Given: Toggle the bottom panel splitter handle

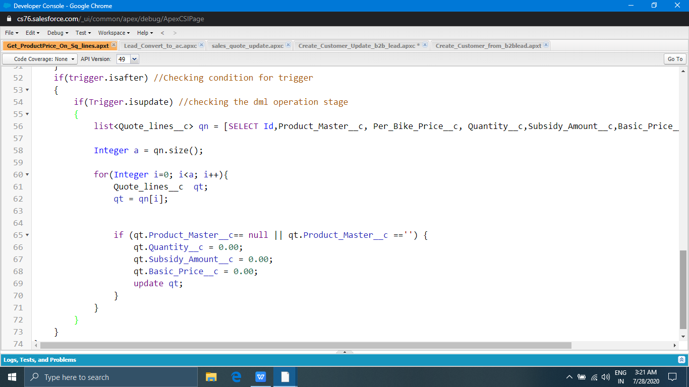Looking at the screenshot, I should coord(344,352).
